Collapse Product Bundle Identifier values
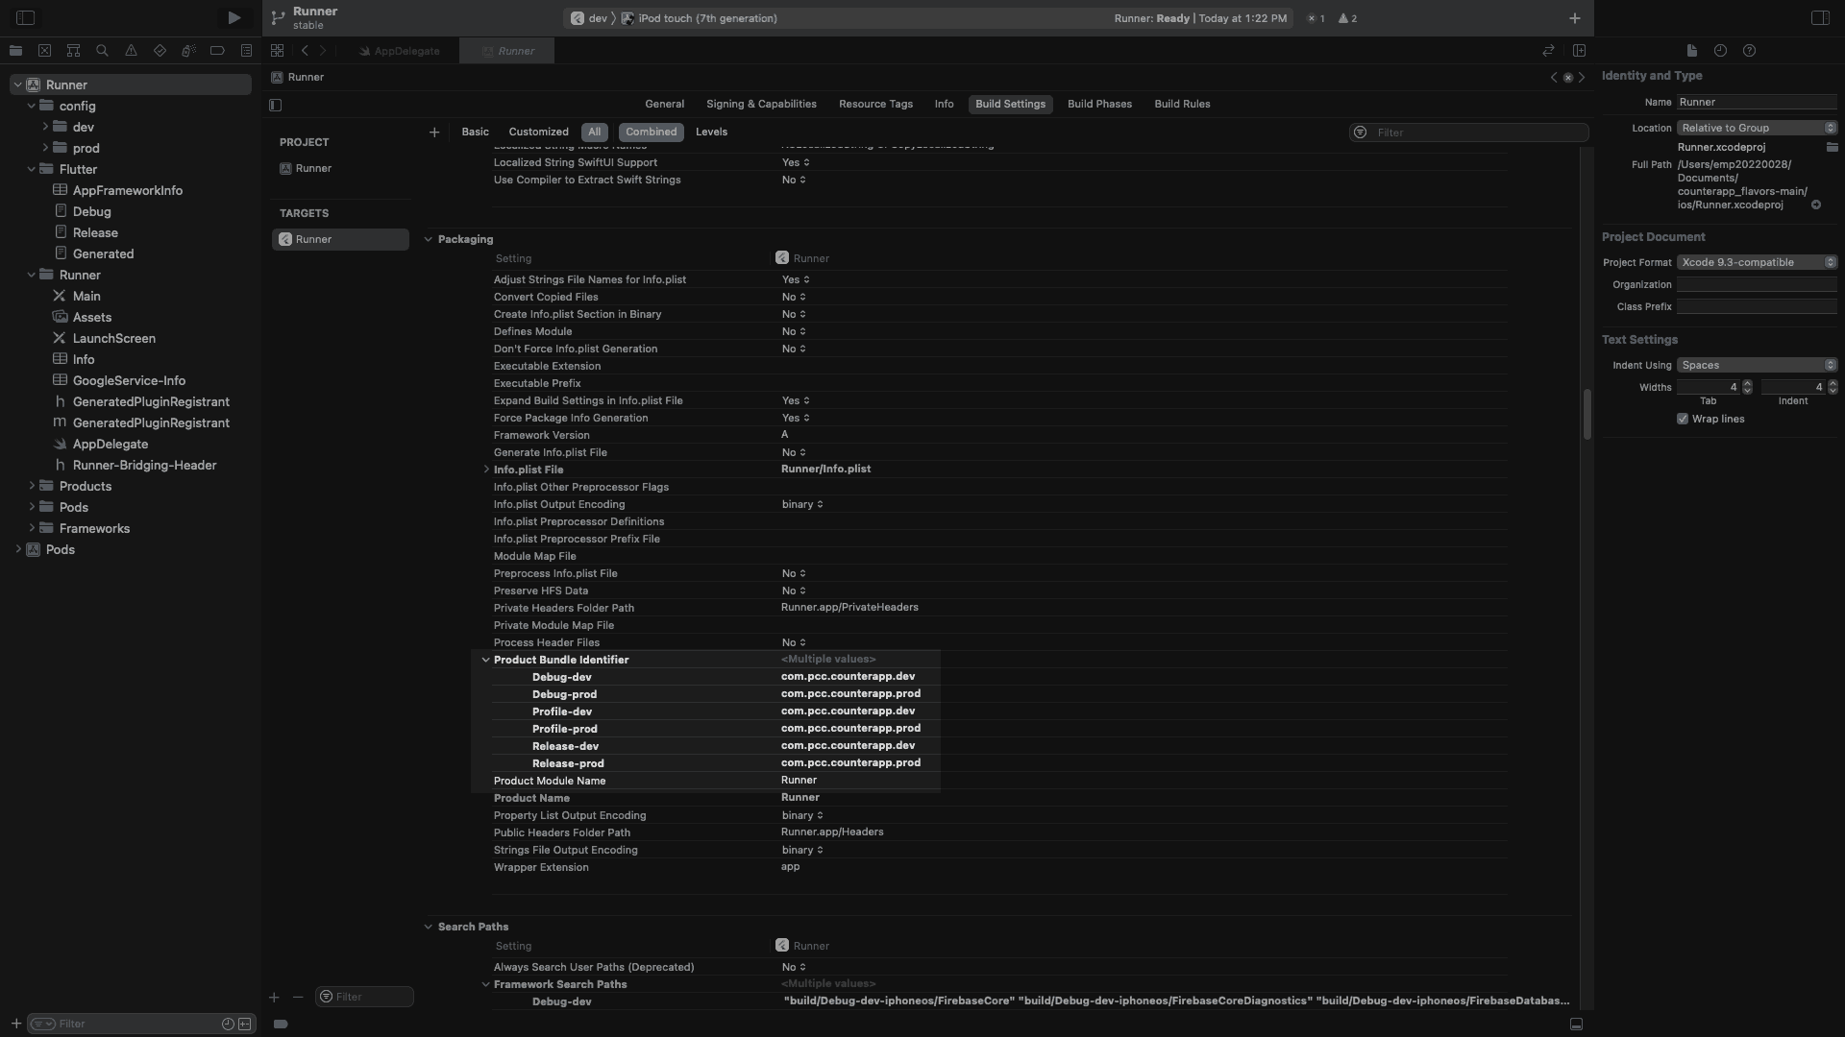Viewport: 1845px width, 1037px height. click(485, 660)
